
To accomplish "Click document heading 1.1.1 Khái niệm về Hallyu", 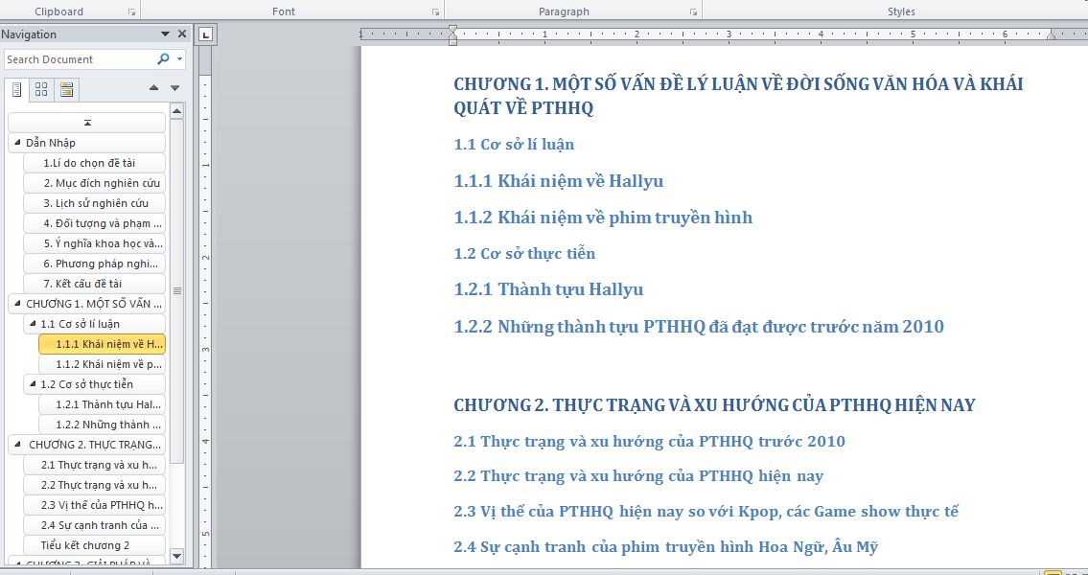I will [559, 181].
